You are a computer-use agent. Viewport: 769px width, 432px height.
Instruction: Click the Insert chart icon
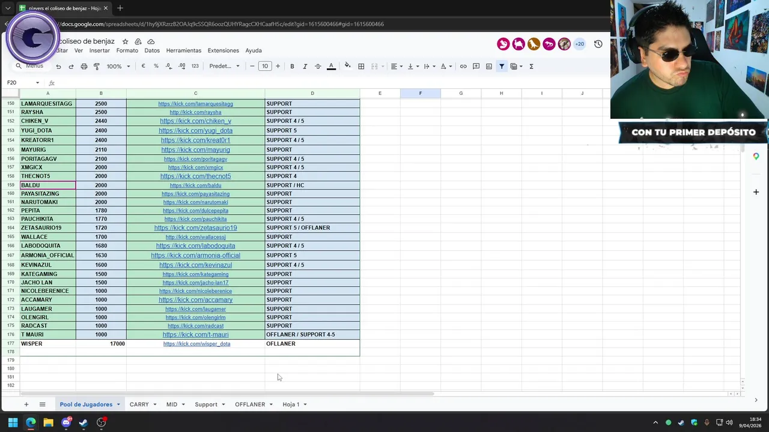[x=489, y=66]
